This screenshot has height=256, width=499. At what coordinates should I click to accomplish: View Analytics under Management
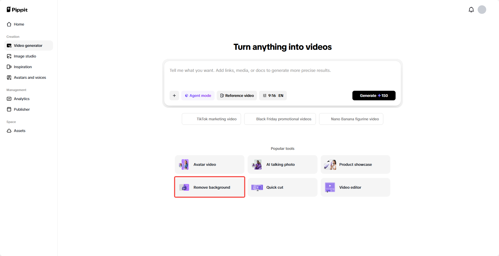click(x=22, y=99)
